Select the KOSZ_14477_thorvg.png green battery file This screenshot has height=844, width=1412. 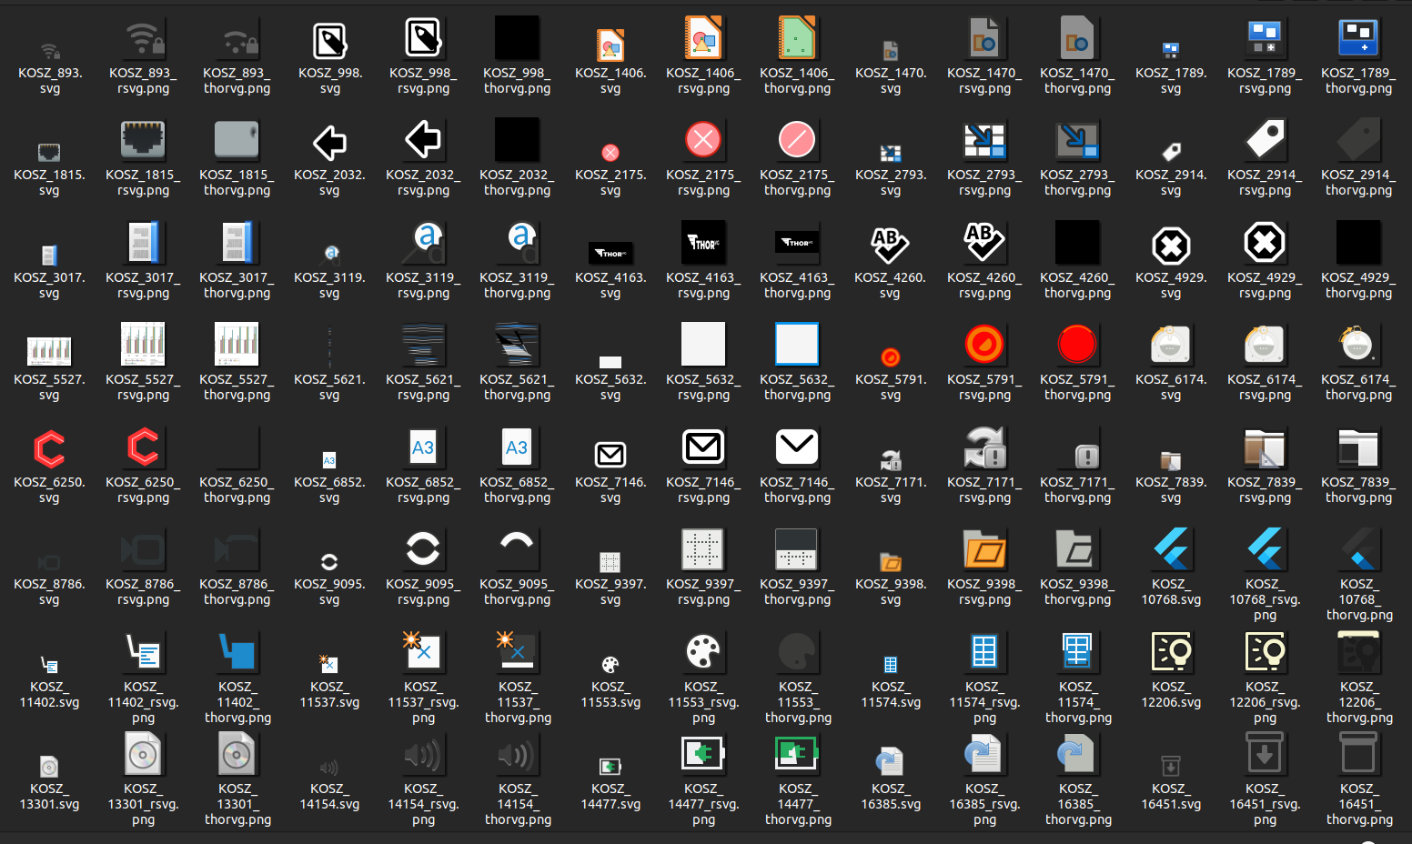(x=797, y=754)
